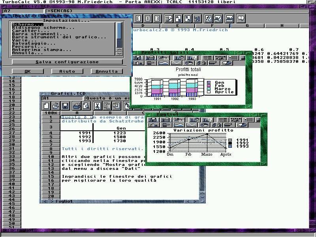Click the floppy disk save icon in Grafici.TCD
This screenshot has height=237, width=316.
tap(65, 105)
